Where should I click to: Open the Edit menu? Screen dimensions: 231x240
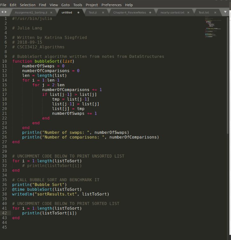point(13,5)
